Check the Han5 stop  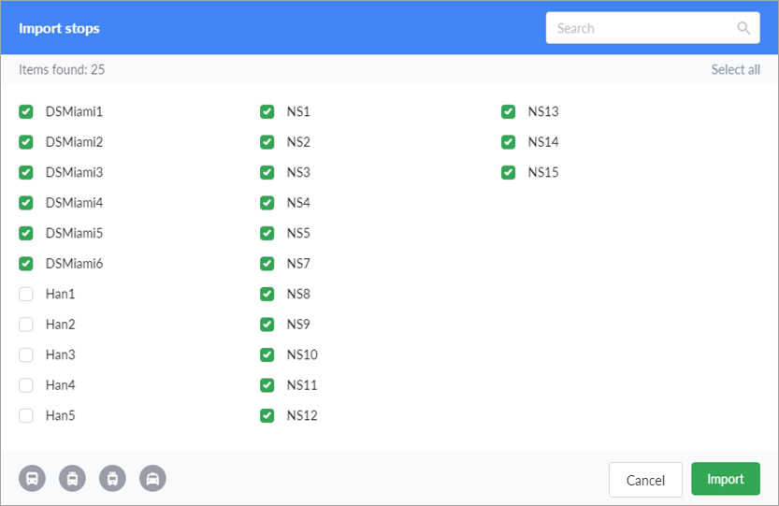coord(26,416)
